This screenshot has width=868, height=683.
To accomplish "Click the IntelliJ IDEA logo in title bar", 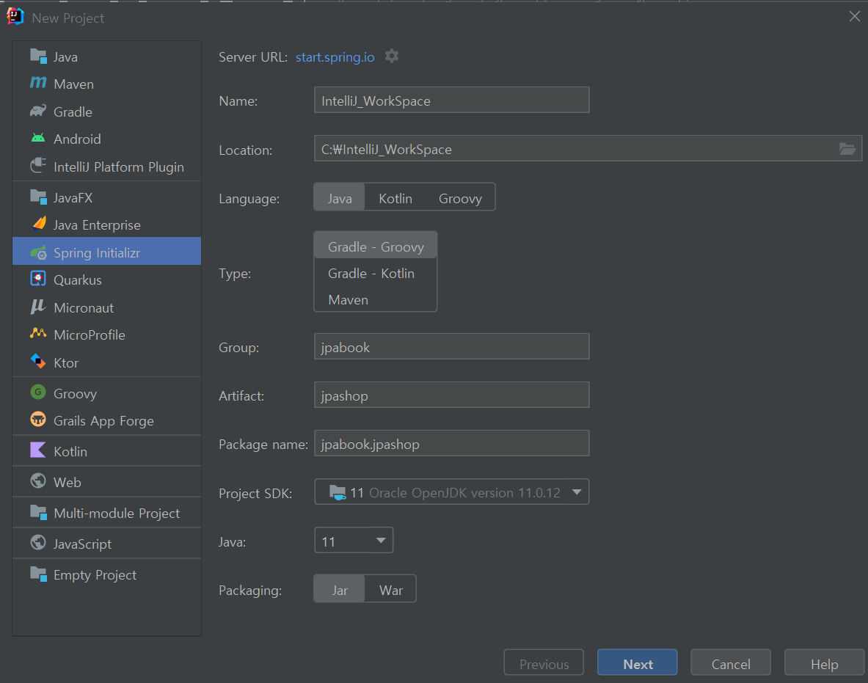I will point(15,17).
